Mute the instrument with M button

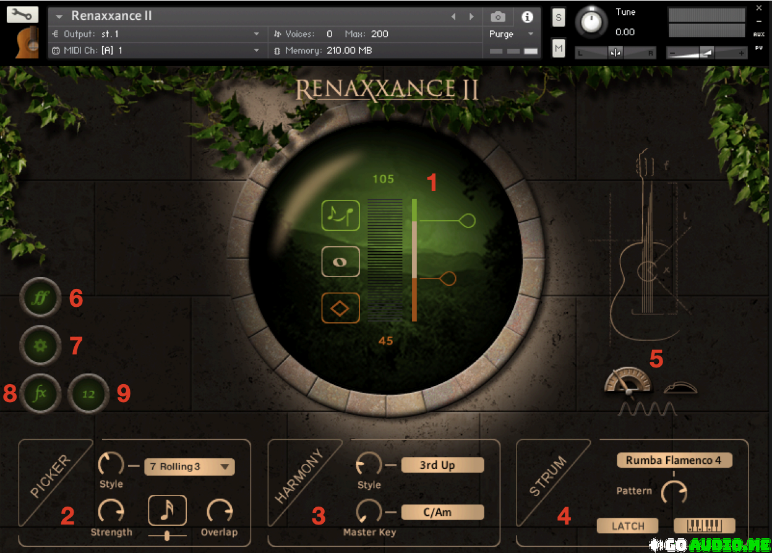click(x=559, y=48)
